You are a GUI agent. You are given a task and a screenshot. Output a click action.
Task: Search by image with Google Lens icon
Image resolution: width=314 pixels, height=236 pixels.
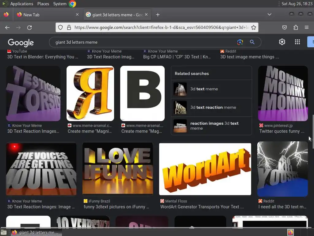240,42
